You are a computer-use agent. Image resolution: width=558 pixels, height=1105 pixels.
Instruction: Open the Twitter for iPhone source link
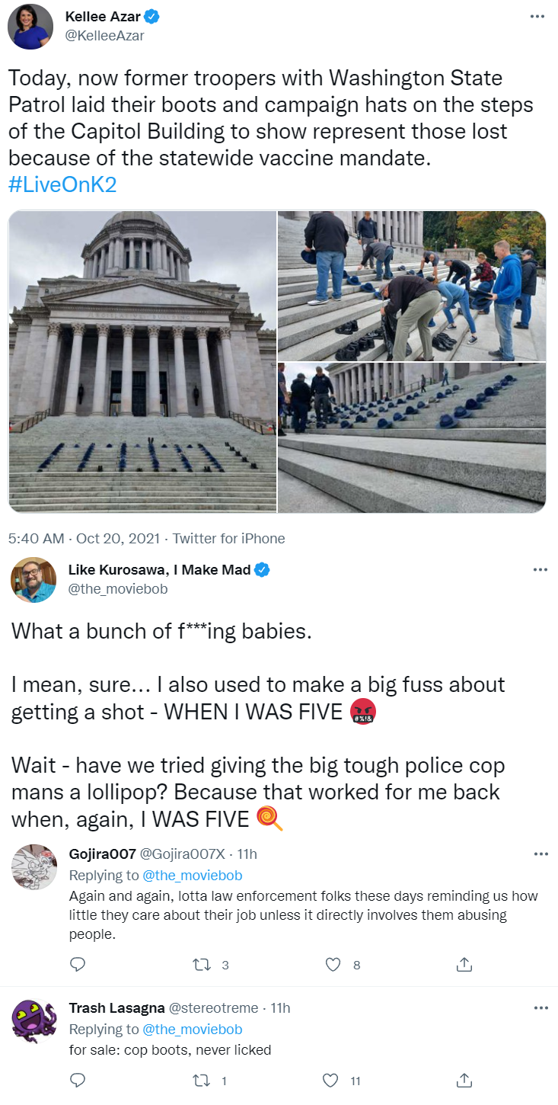pyautogui.click(x=228, y=538)
